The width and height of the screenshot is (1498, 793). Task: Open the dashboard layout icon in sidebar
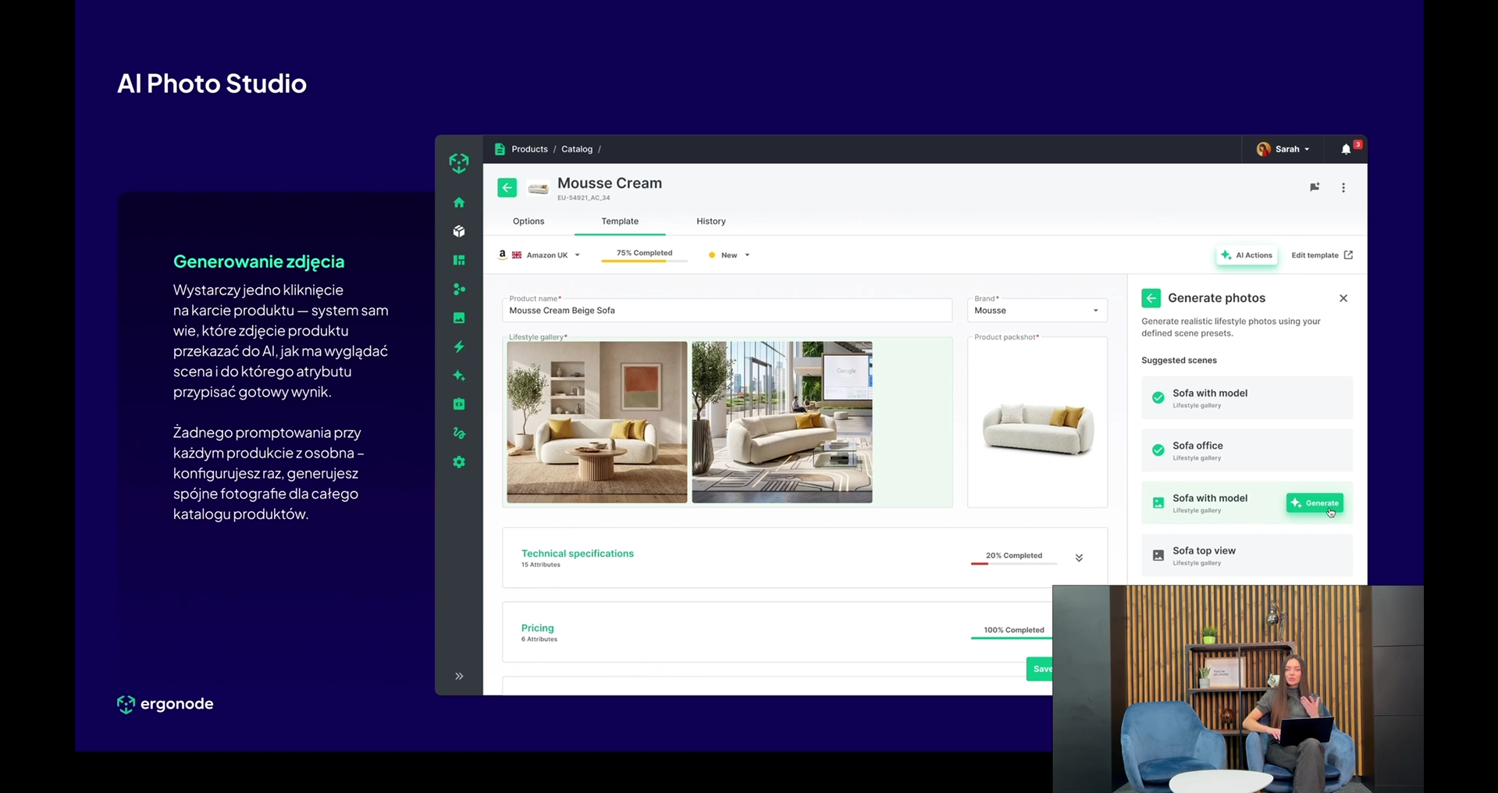[x=459, y=260]
